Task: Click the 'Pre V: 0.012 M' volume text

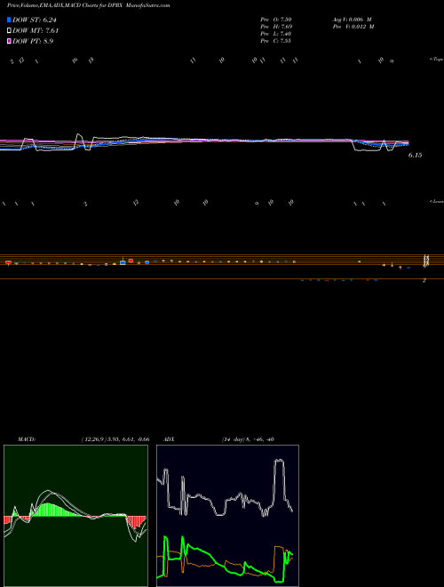Action: (x=353, y=27)
